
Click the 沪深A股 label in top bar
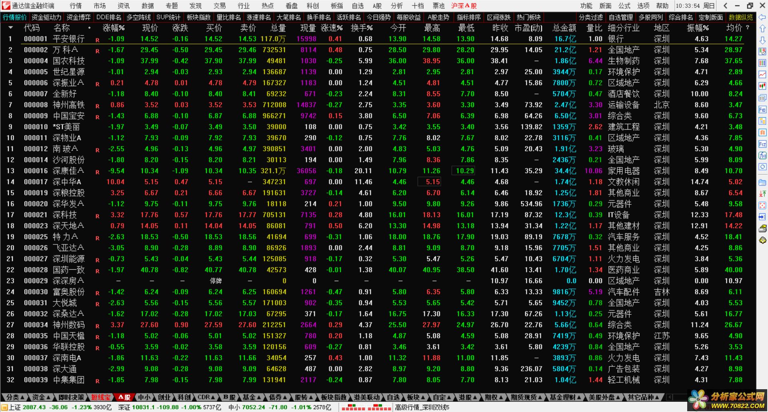pos(464,6)
